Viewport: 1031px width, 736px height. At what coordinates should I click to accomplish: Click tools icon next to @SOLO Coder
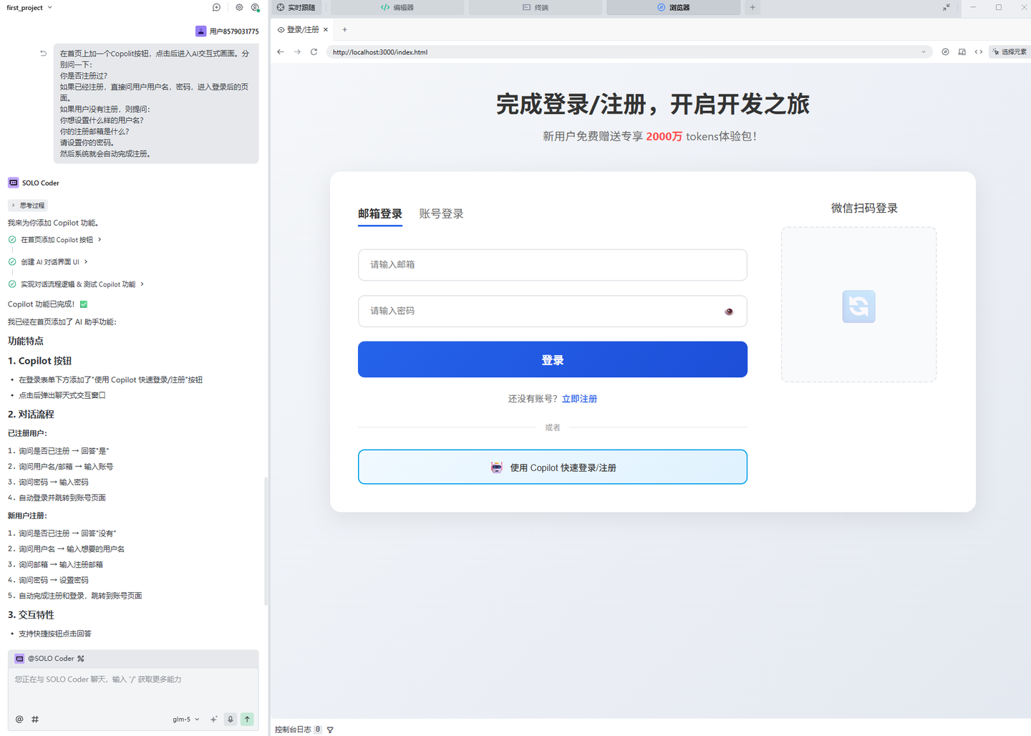click(x=81, y=658)
